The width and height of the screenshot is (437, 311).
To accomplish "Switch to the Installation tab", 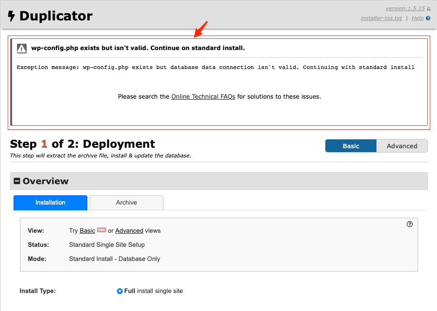I will pyautogui.click(x=50, y=203).
